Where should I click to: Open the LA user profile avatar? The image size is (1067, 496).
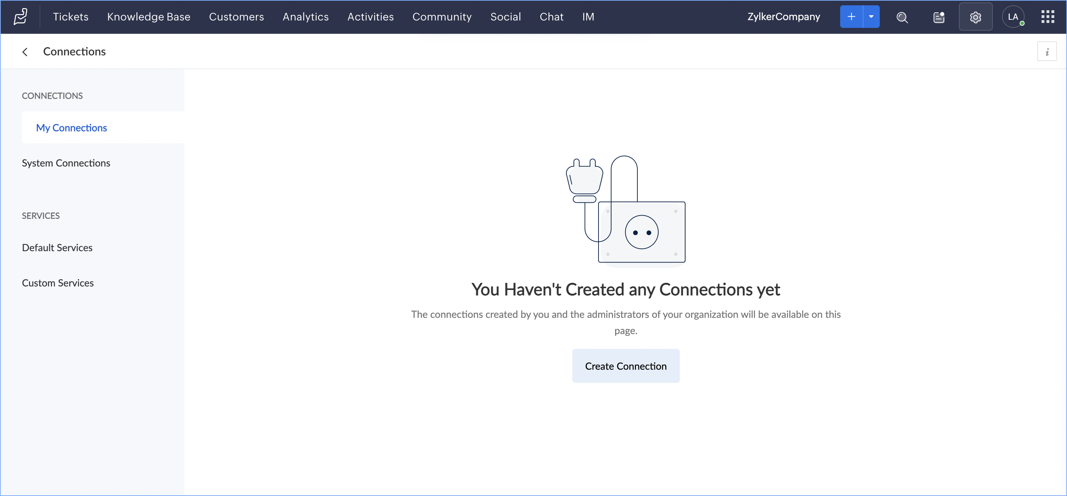(x=1013, y=17)
